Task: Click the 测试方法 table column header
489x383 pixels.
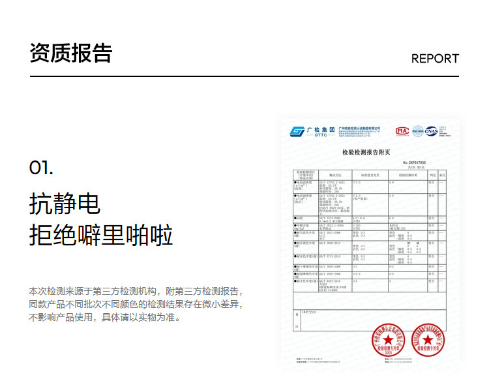Action: click(335, 176)
